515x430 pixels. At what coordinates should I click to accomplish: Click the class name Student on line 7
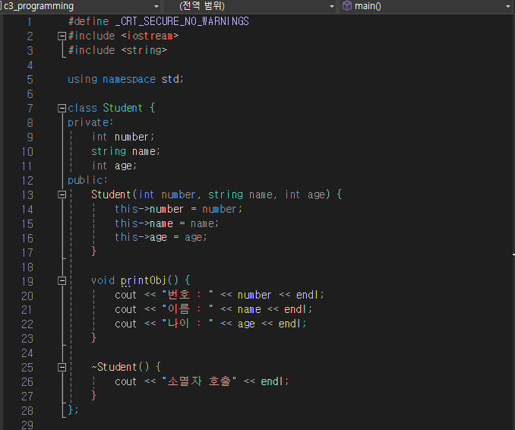(122, 108)
